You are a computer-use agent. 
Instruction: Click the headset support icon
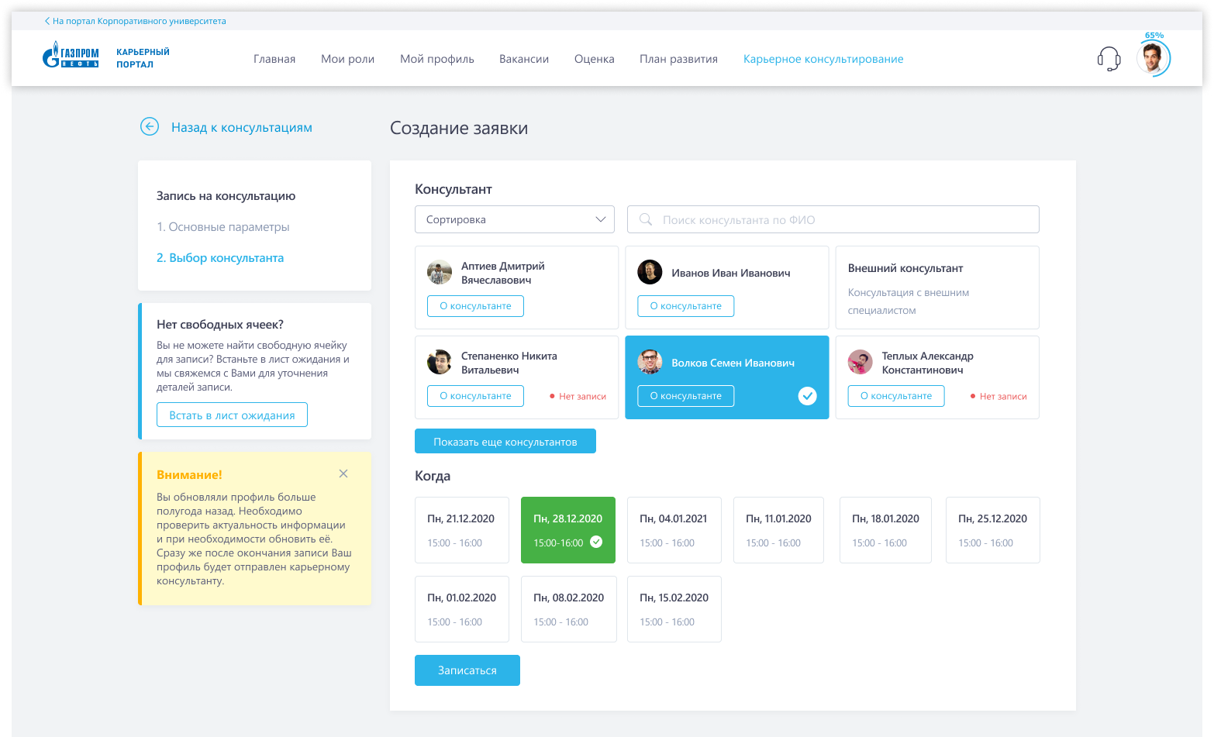coord(1109,59)
